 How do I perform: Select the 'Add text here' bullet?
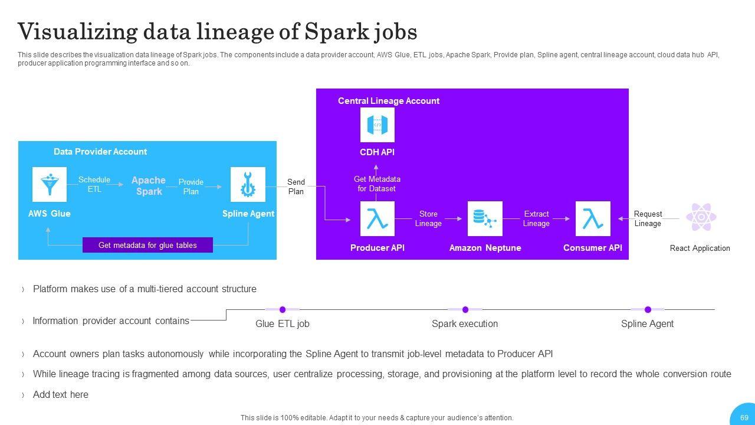(61, 394)
